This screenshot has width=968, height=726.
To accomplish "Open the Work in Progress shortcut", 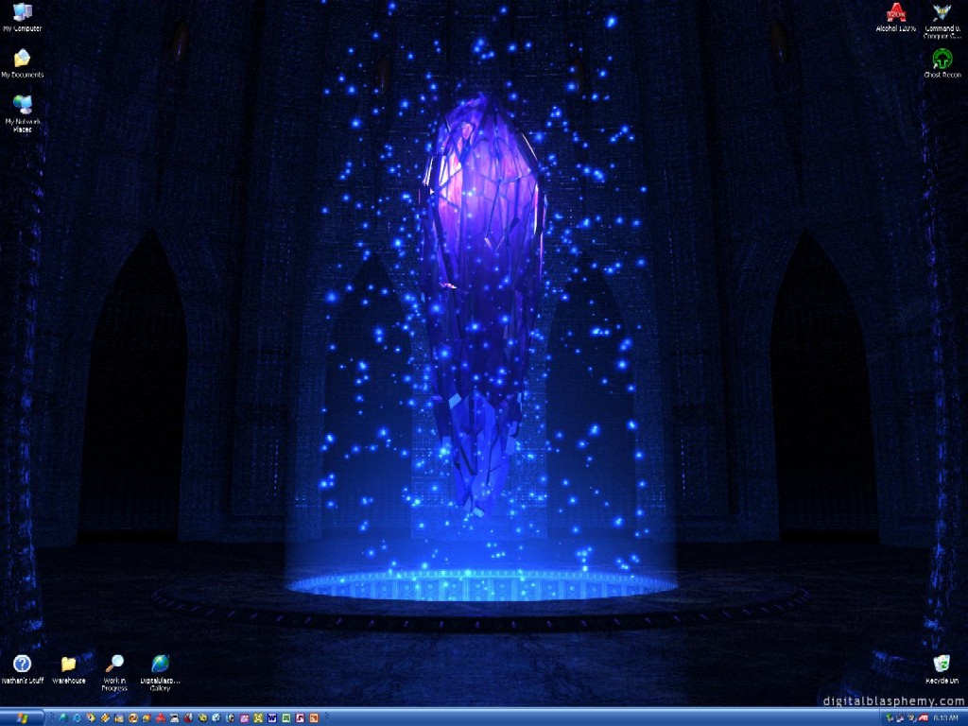I will (114, 665).
